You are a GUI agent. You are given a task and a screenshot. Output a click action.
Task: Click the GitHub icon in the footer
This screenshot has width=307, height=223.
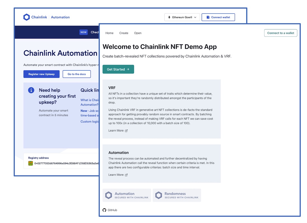pyautogui.click(x=104, y=210)
